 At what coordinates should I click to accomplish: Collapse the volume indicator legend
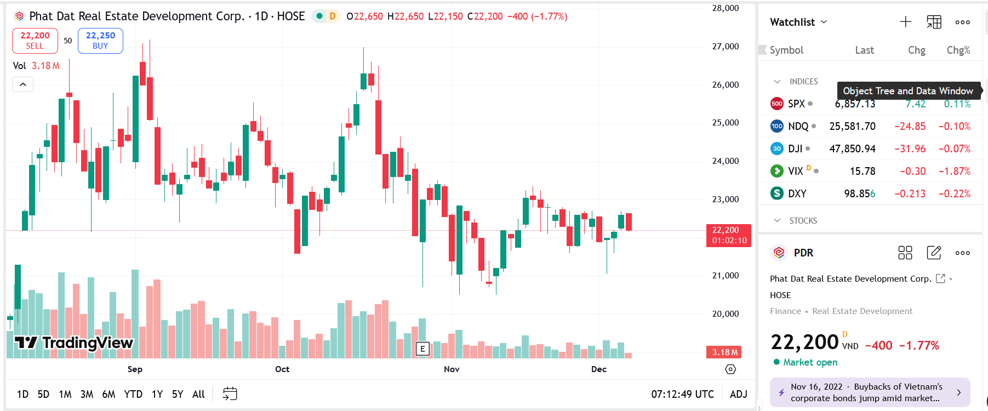tap(23, 84)
